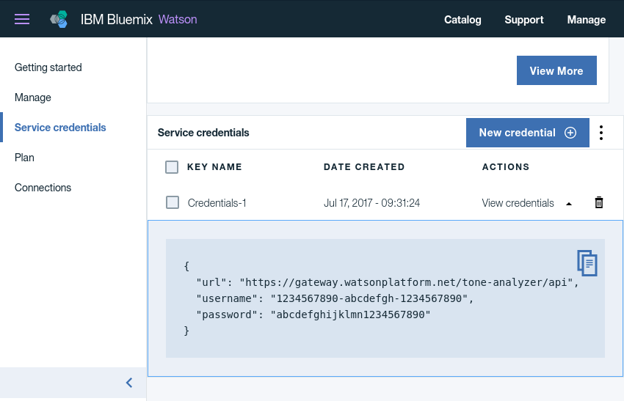The width and height of the screenshot is (624, 401).
Task: Open the hamburger navigation menu
Action: (22, 19)
